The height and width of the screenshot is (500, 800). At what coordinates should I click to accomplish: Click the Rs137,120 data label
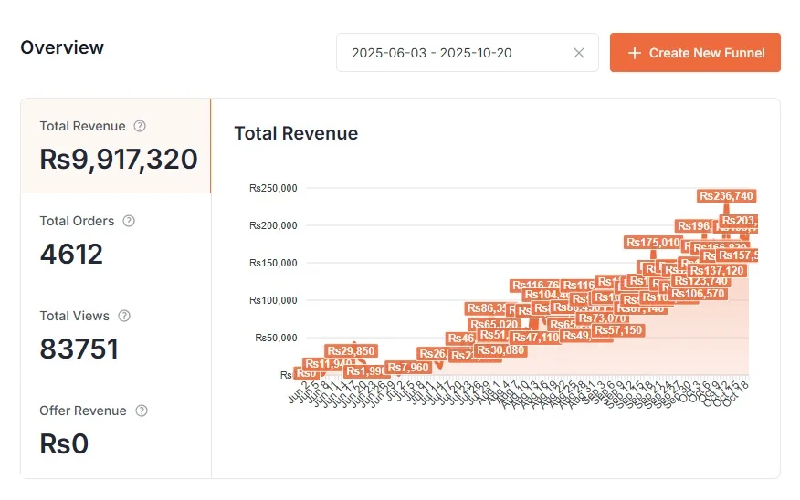tap(717, 271)
